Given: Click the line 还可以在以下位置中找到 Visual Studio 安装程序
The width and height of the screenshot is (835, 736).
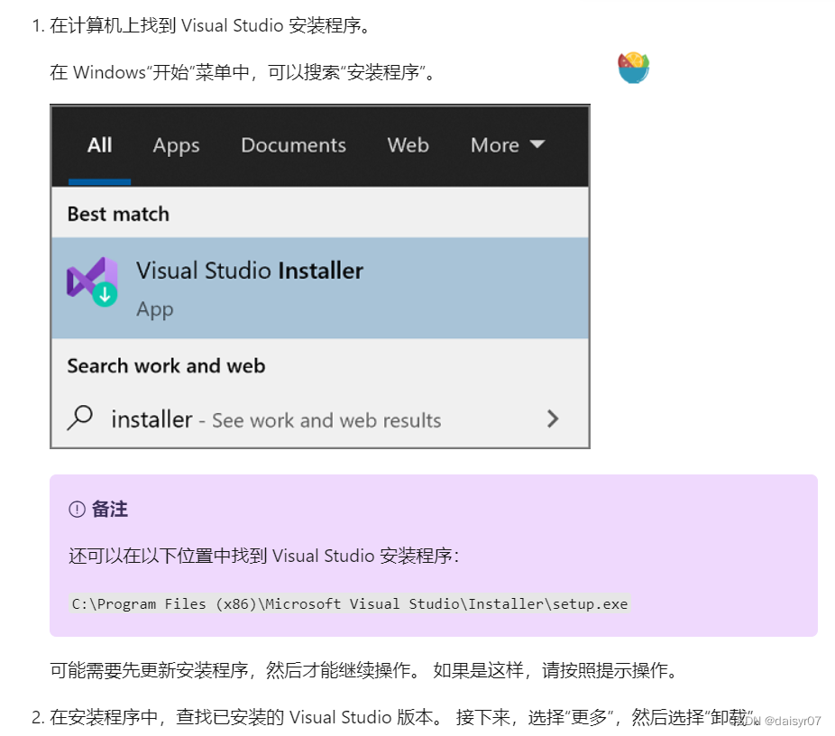Looking at the screenshot, I should 263,556.
